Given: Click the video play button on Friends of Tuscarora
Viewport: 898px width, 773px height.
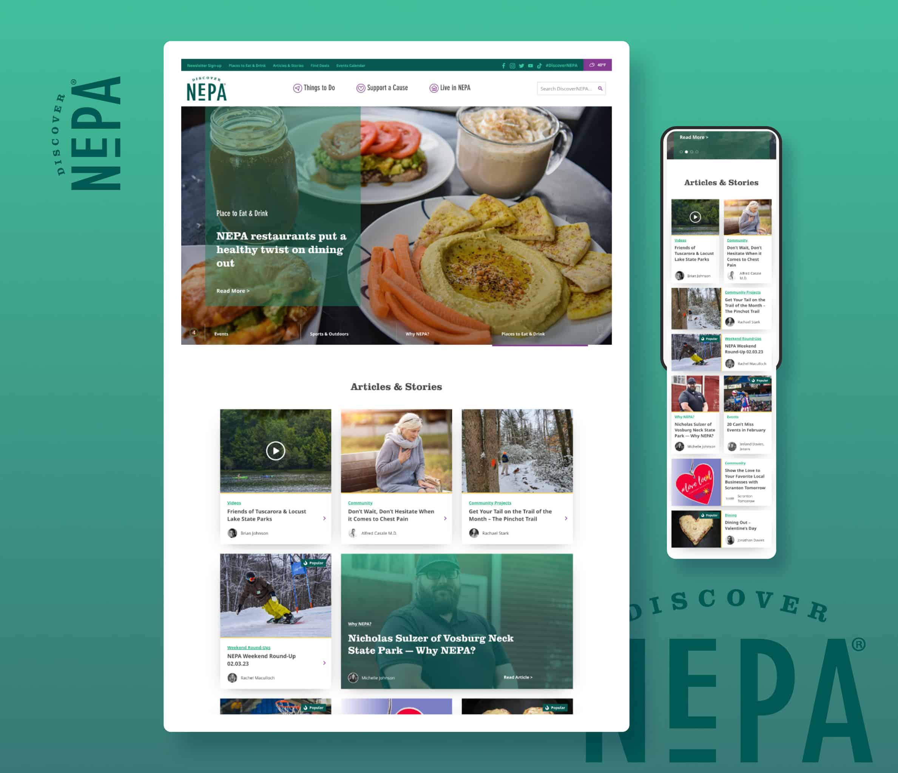Looking at the screenshot, I should 276,451.
